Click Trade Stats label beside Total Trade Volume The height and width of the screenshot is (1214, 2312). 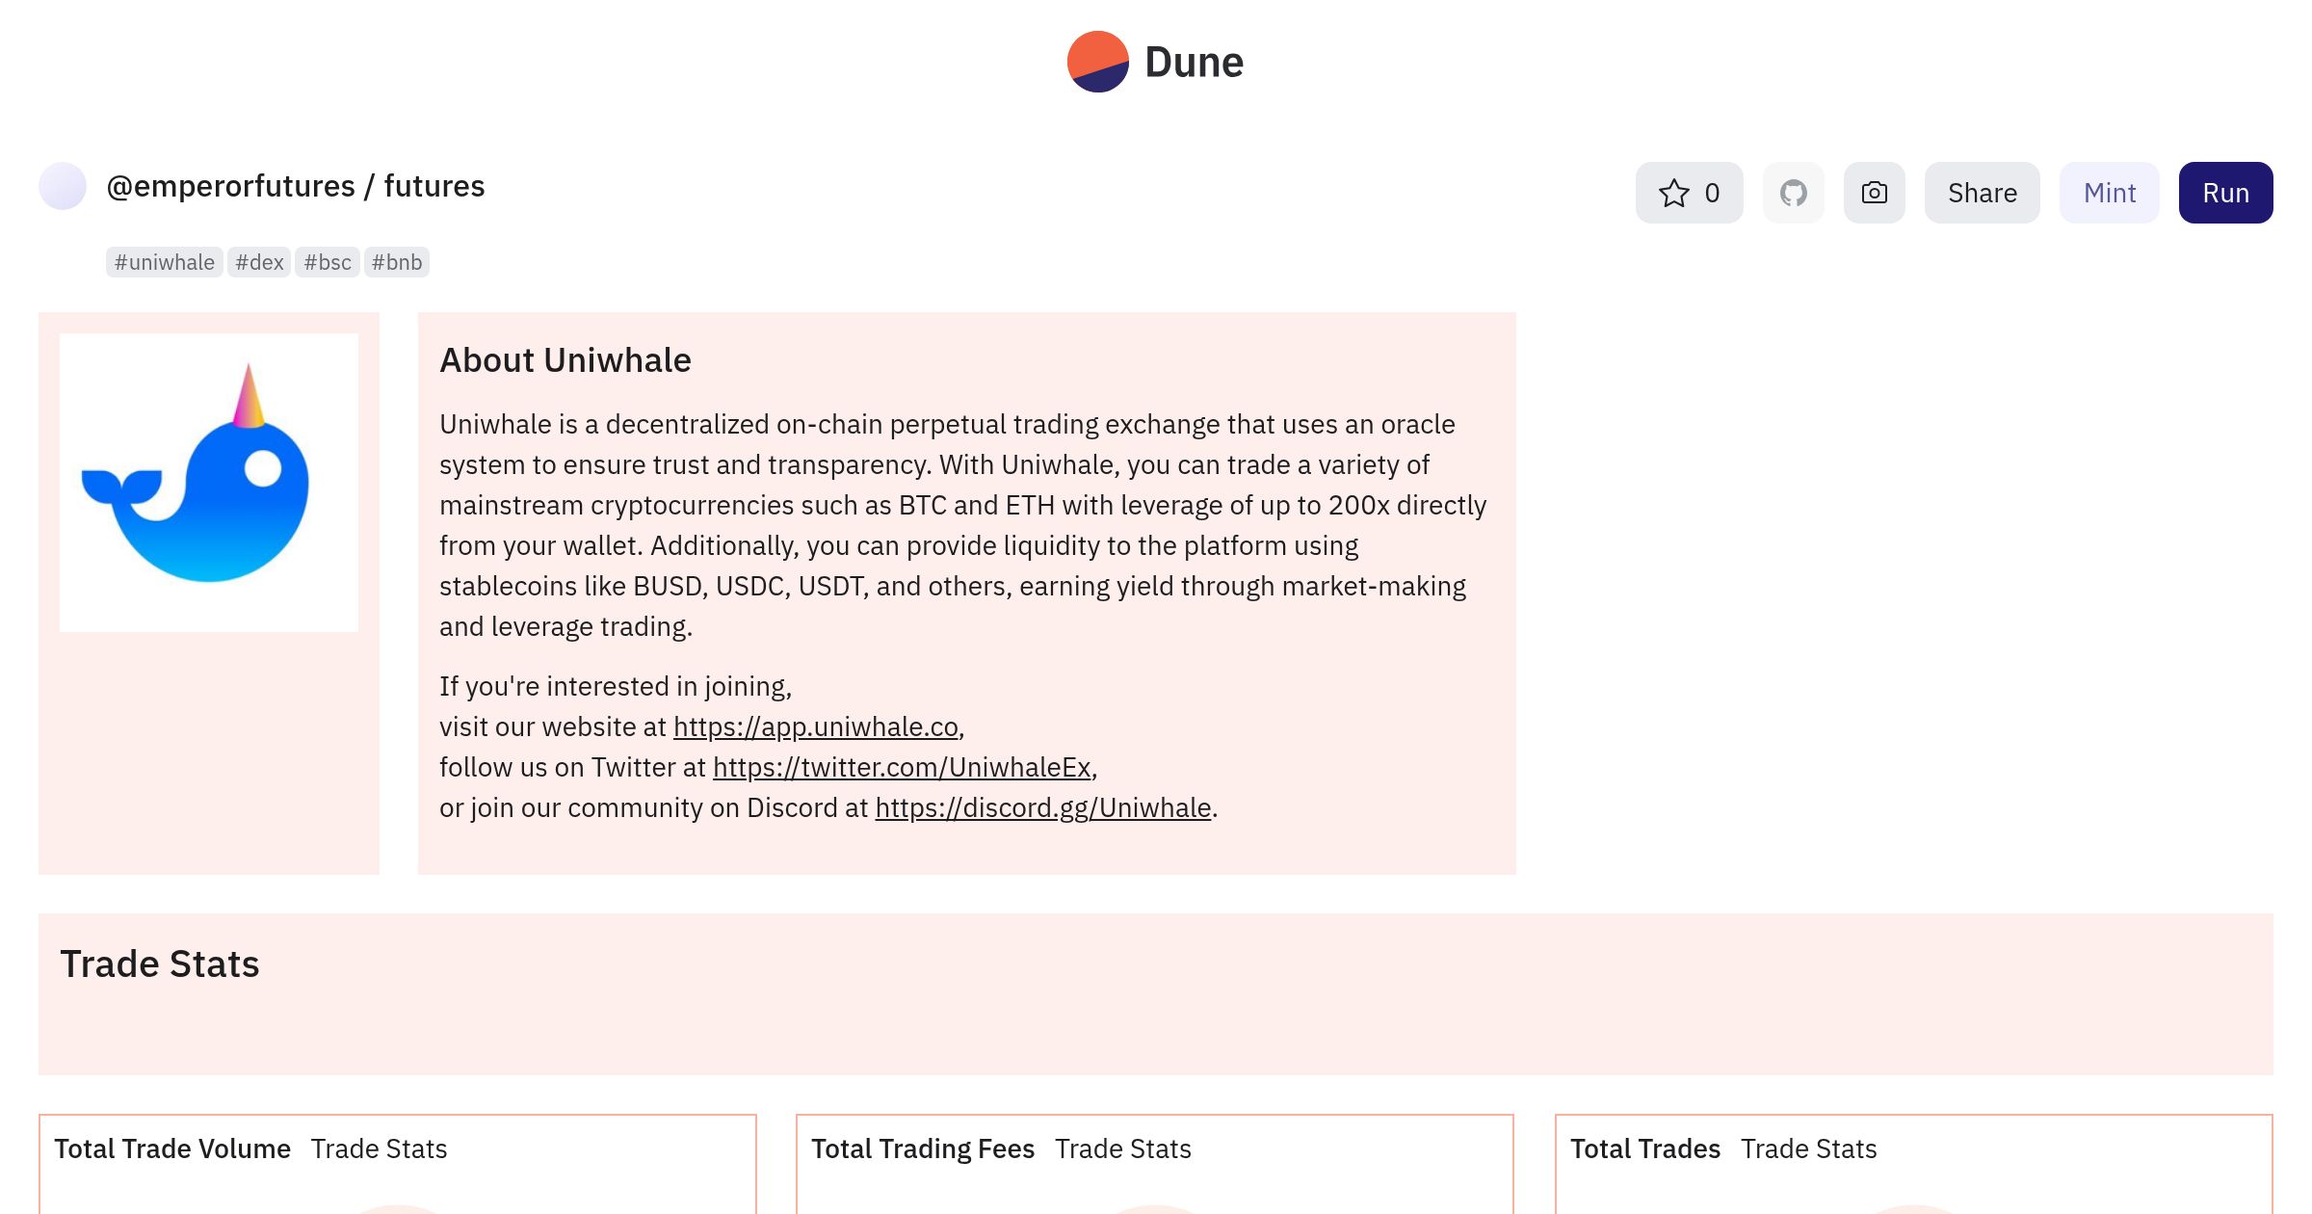379,1148
